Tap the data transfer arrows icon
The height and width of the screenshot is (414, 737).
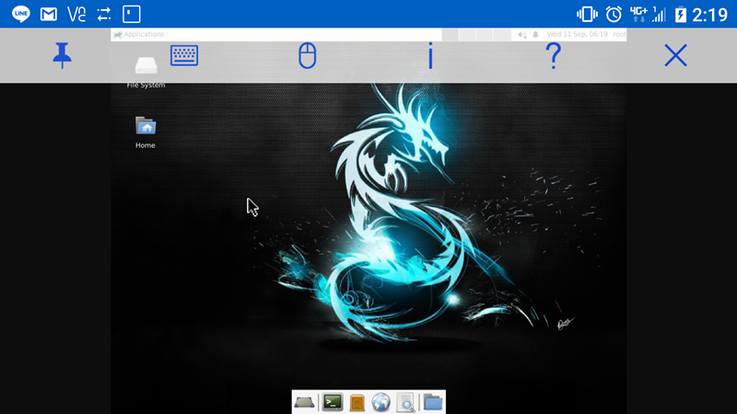tap(104, 14)
